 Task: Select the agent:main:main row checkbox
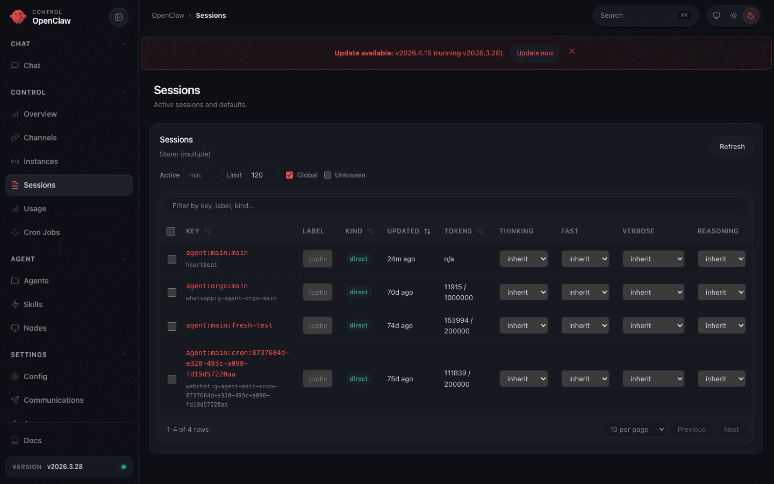(x=171, y=259)
